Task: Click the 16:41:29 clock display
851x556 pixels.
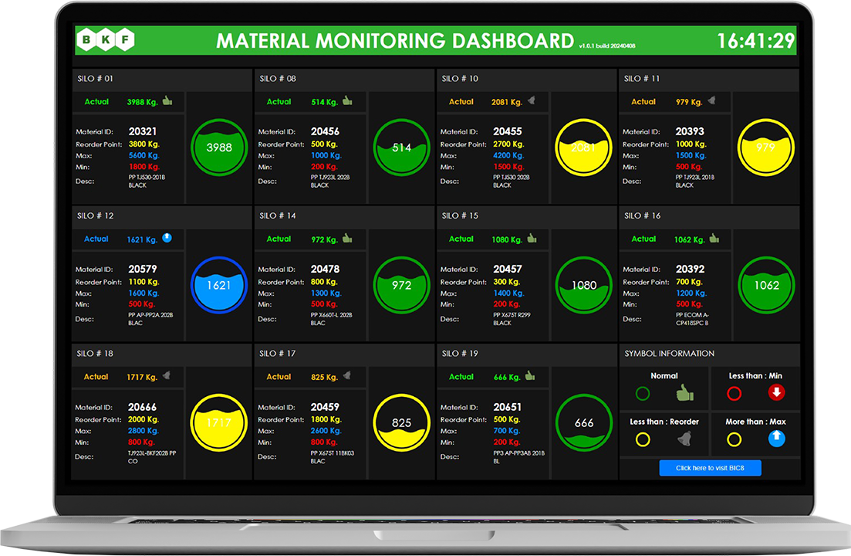Action: tap(755, 41)
